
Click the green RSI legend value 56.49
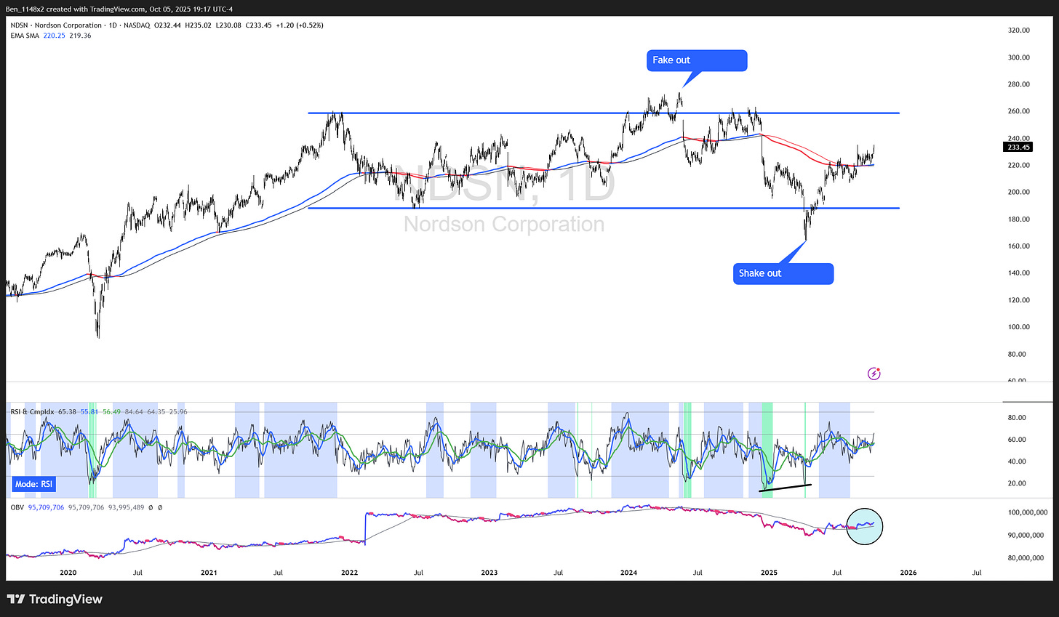[x=112, y=412]
